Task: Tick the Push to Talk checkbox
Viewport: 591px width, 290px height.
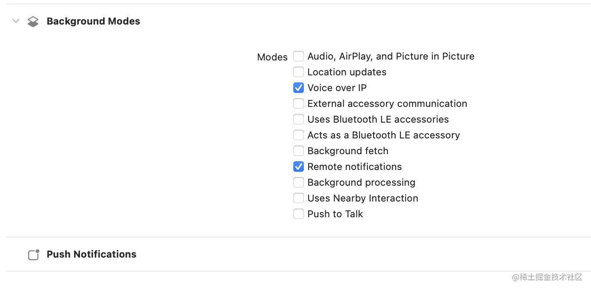Action: click(x=299, y=214)
